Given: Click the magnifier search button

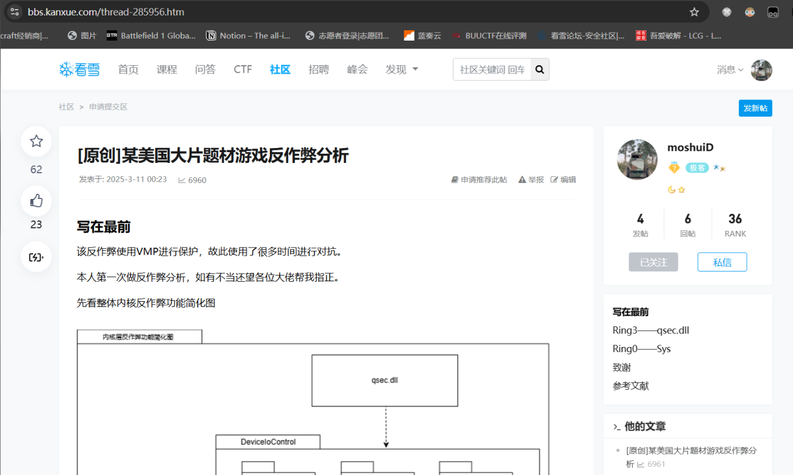Looking at the screenshot, I should tap(540, 70).
